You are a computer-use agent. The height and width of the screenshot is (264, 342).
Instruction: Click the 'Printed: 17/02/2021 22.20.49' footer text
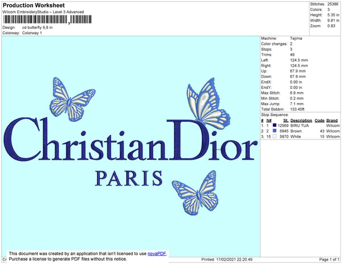227,259
